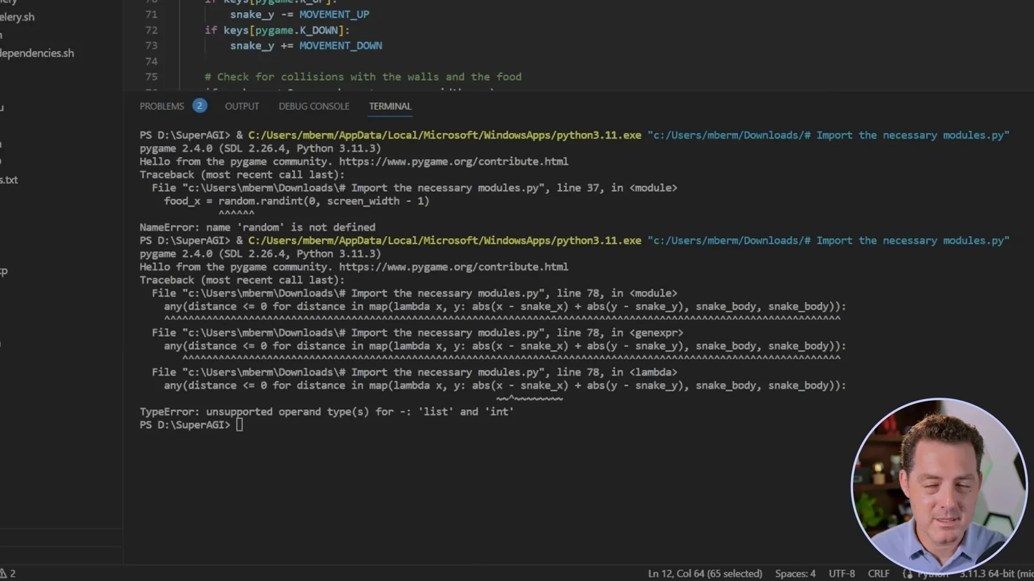The height and width of the screenshot is (581, 1034).
Task: Click the food_x = random.randint traceback line
Action: pyautogui.click(x=297, y=201)
